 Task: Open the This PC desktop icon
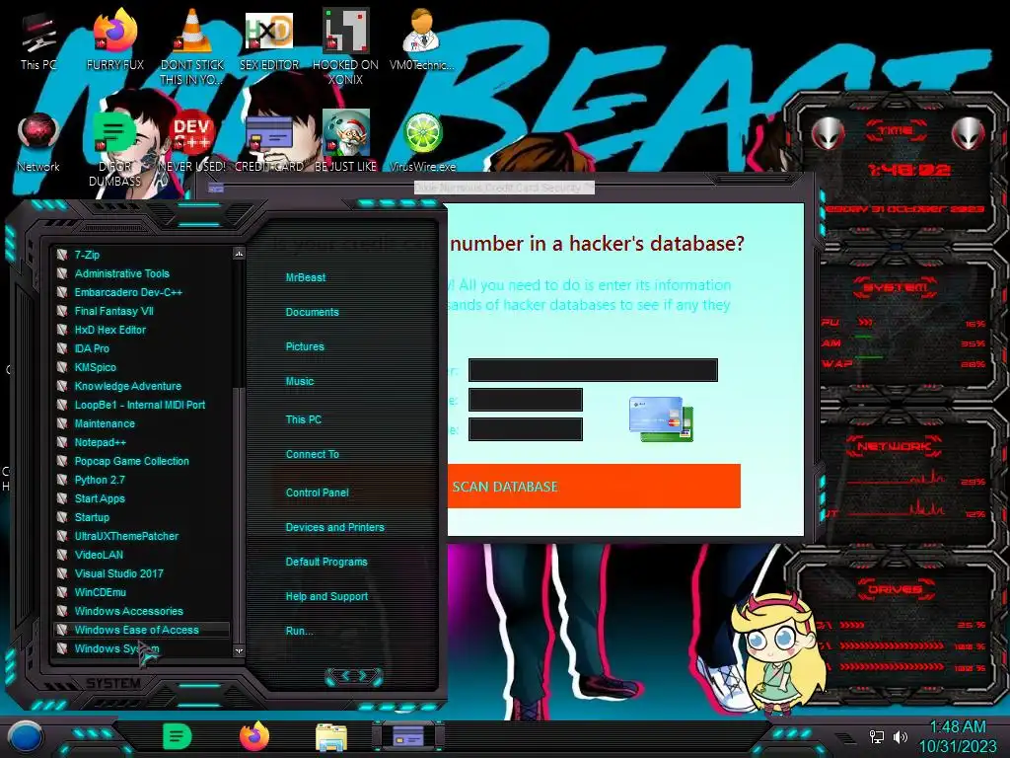tap(38, 39)
